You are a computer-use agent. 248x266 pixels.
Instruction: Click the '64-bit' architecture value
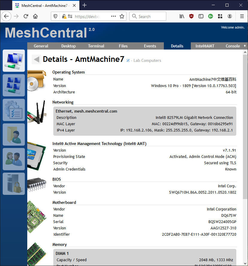coord(231,92)
